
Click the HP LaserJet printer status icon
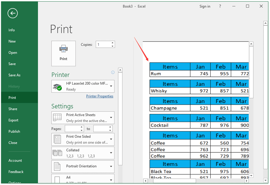pyautogui.click(x=57, y=86)
